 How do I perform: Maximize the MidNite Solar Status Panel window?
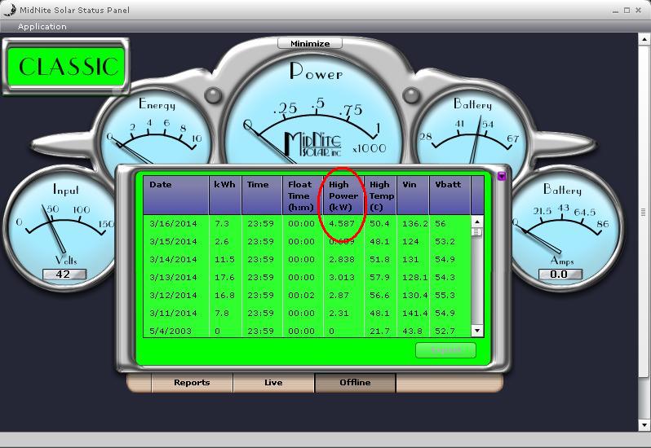pyautogui.click(x=627, y=10)
